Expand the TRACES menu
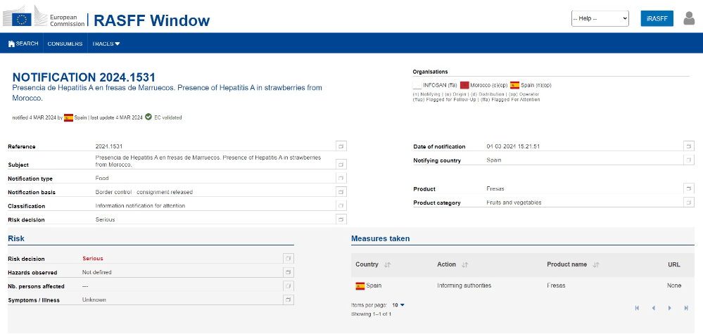Viewport: 703px width, 334px height. tap(106, 44)
